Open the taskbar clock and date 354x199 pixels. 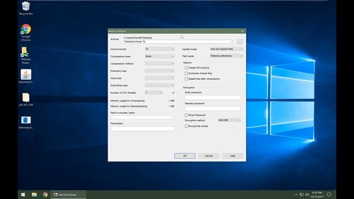point(317,195)
